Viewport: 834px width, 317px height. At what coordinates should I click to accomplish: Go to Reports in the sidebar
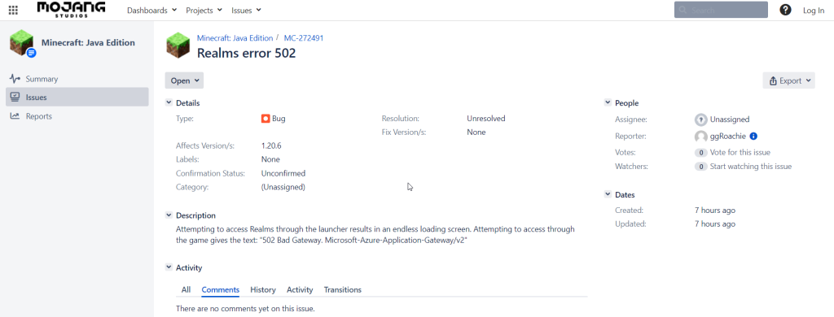77,116
